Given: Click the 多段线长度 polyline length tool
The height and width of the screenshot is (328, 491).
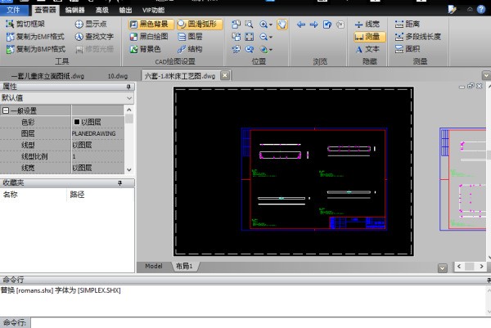Looking at the screenshot, I should (417, 37).
